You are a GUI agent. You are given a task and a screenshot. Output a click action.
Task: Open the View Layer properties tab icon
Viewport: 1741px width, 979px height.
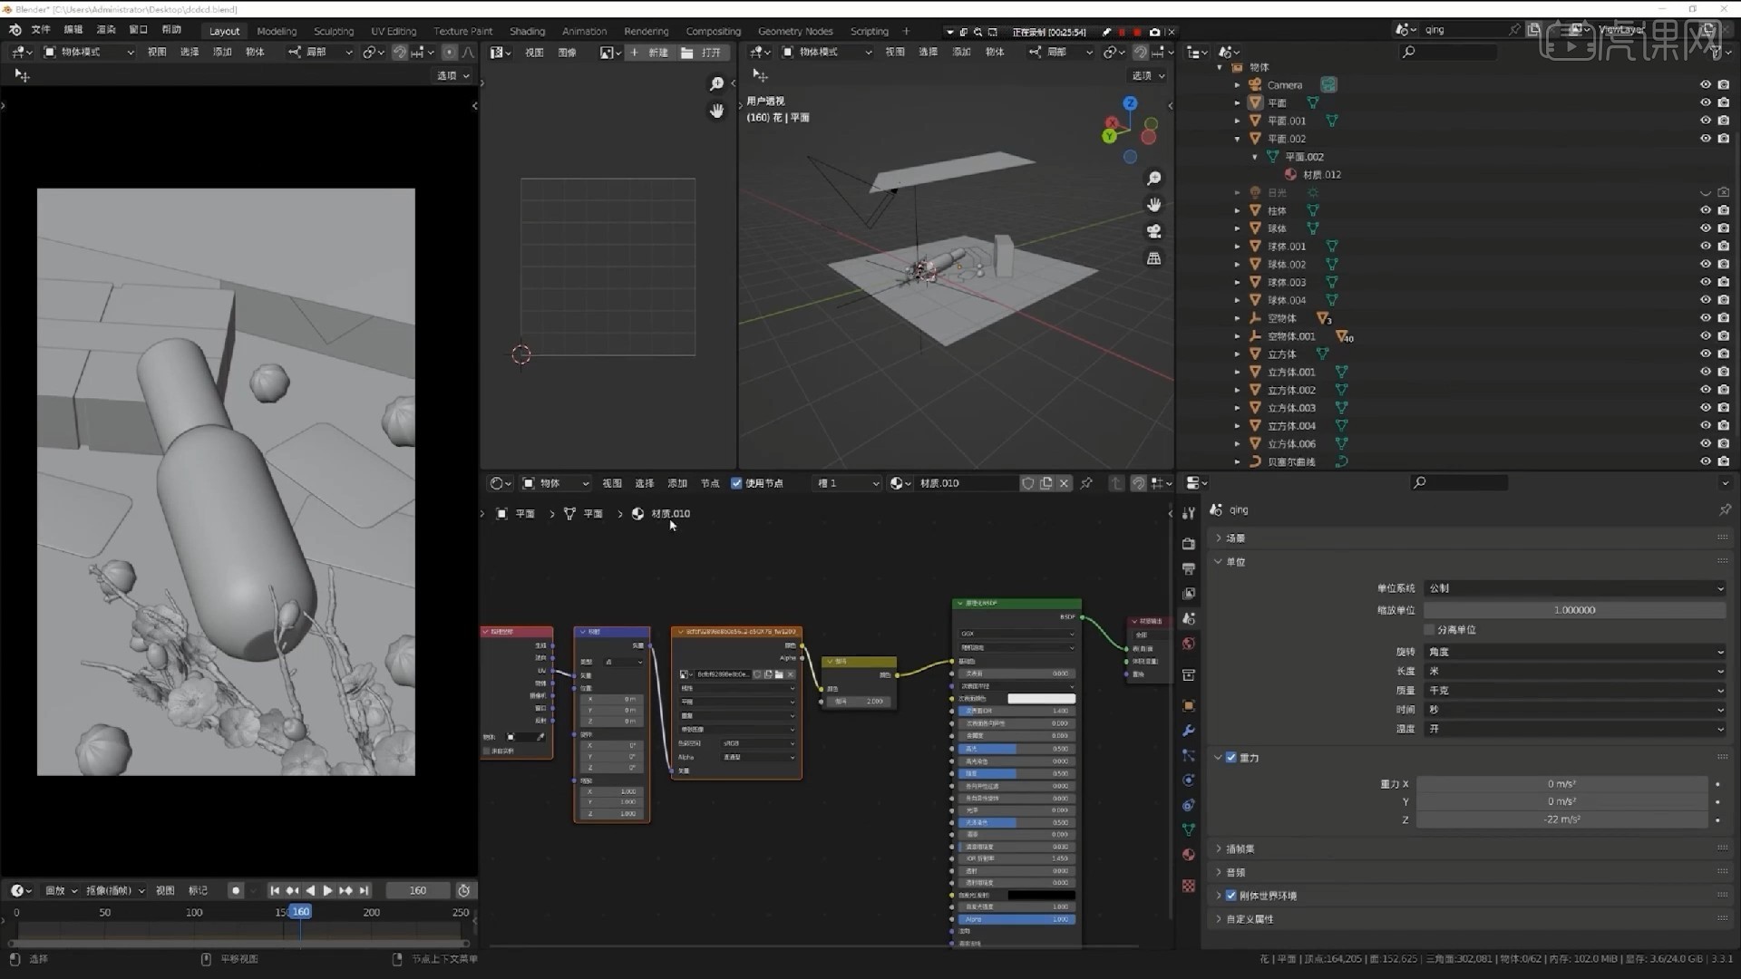pyautogui.click(x=1189, y=594)
